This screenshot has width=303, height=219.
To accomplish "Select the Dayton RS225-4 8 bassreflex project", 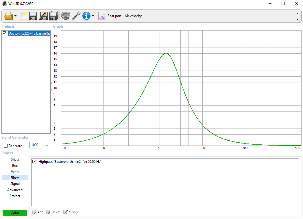I will point(29,33).
